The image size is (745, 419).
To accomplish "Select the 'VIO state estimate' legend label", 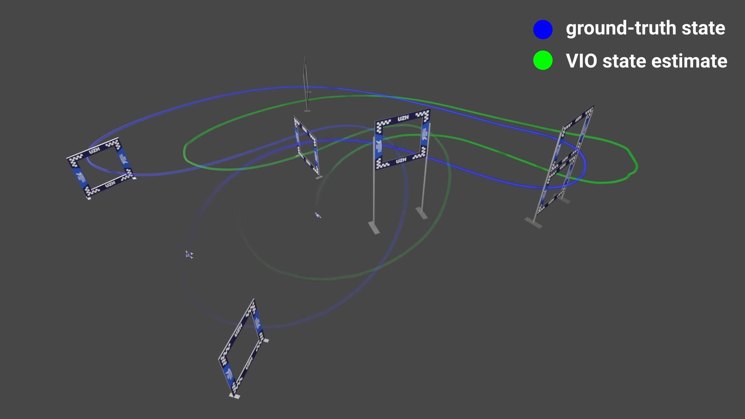I will click(646, 61).
